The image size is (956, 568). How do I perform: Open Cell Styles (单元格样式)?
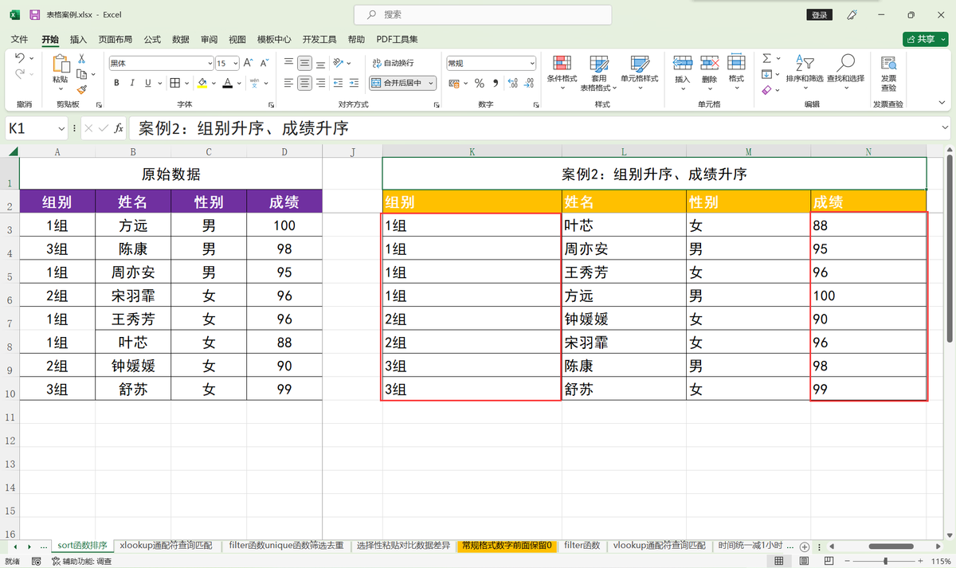[x=640, y=72]
